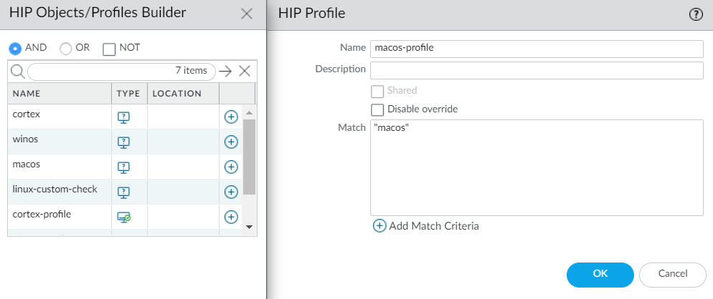The width and height of the screenshot is (713, 299).
Task: Add cortex-profile using its plus icon
Action: click(231, 217)
